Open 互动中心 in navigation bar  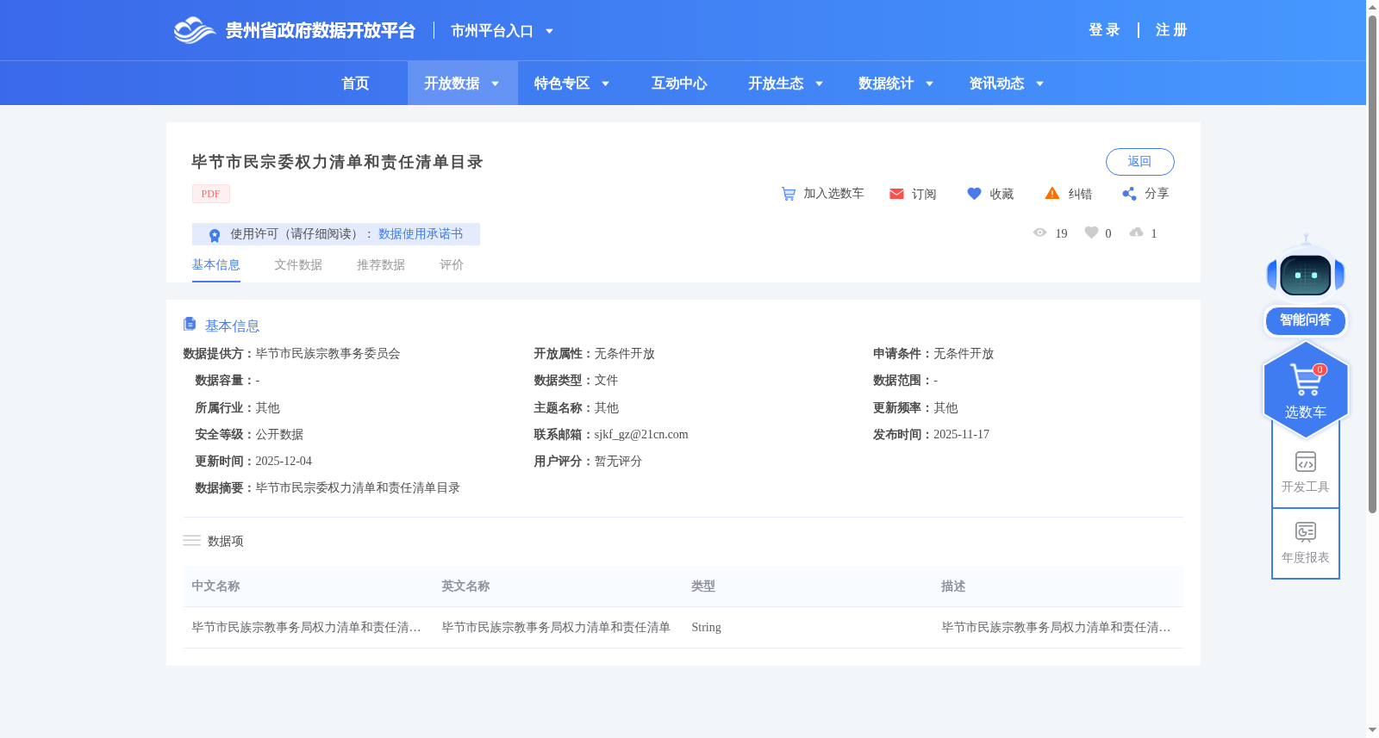click(x=679, y=84)
